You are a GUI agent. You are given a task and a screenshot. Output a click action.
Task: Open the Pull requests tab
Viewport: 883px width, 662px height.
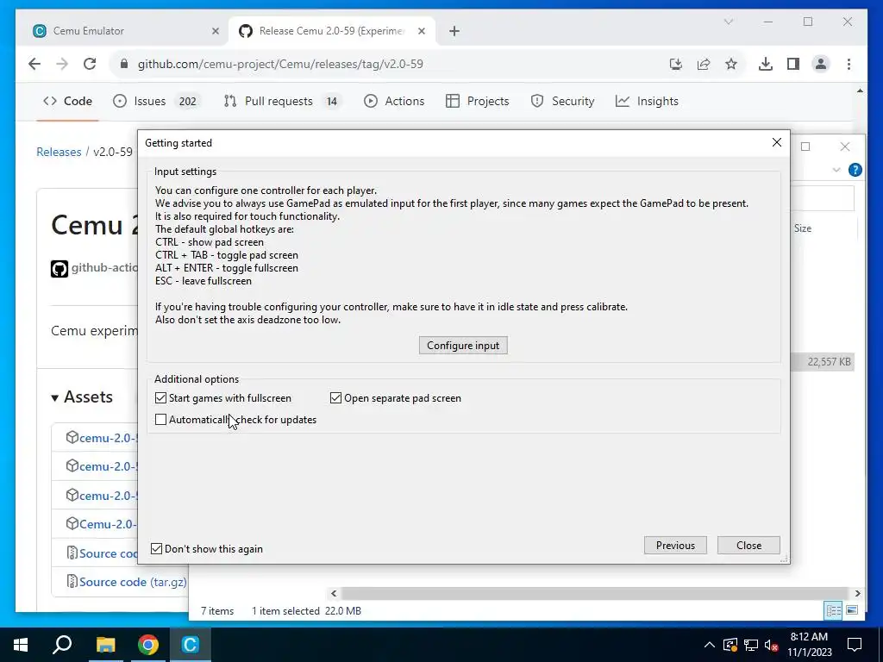282,101
